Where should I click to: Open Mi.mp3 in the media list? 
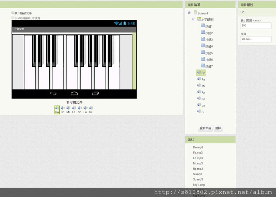pyautogui.click(x=198, y=163)
